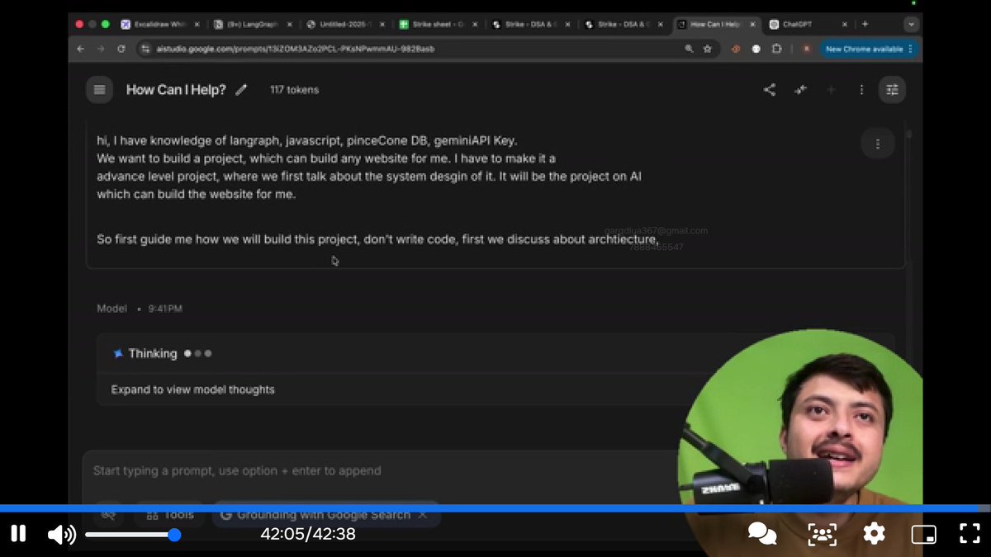Remove the Grounding with Google Search chip
This screenshot has height=557, width=991.
pyautogui.click(x=423, y=515)
